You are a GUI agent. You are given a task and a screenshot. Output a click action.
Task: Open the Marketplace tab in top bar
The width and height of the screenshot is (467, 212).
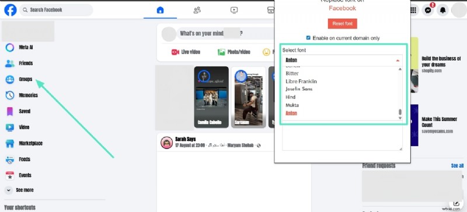pos(270,10)
